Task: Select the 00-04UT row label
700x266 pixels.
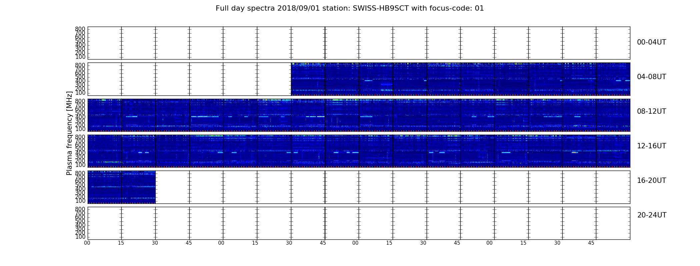Action: (651, 42)
